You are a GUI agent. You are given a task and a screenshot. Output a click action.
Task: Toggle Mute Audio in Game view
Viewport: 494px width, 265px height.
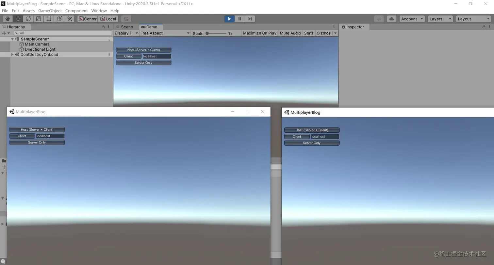pos(290,33)
